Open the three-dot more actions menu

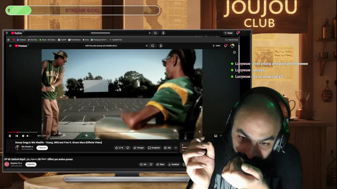click(176, 148)
